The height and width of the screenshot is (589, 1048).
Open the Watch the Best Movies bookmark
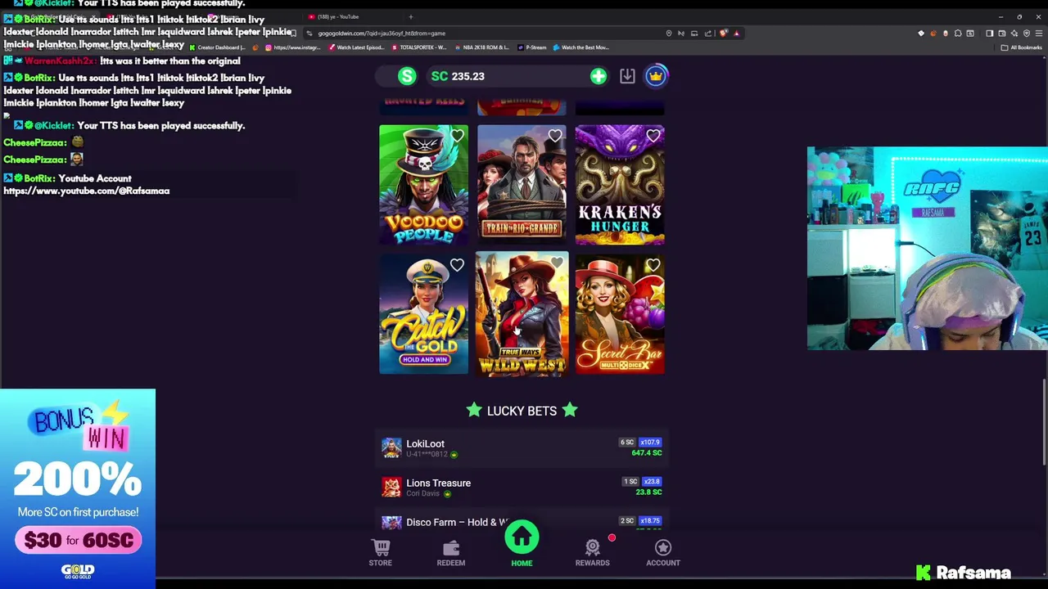[x=581, y=47]
